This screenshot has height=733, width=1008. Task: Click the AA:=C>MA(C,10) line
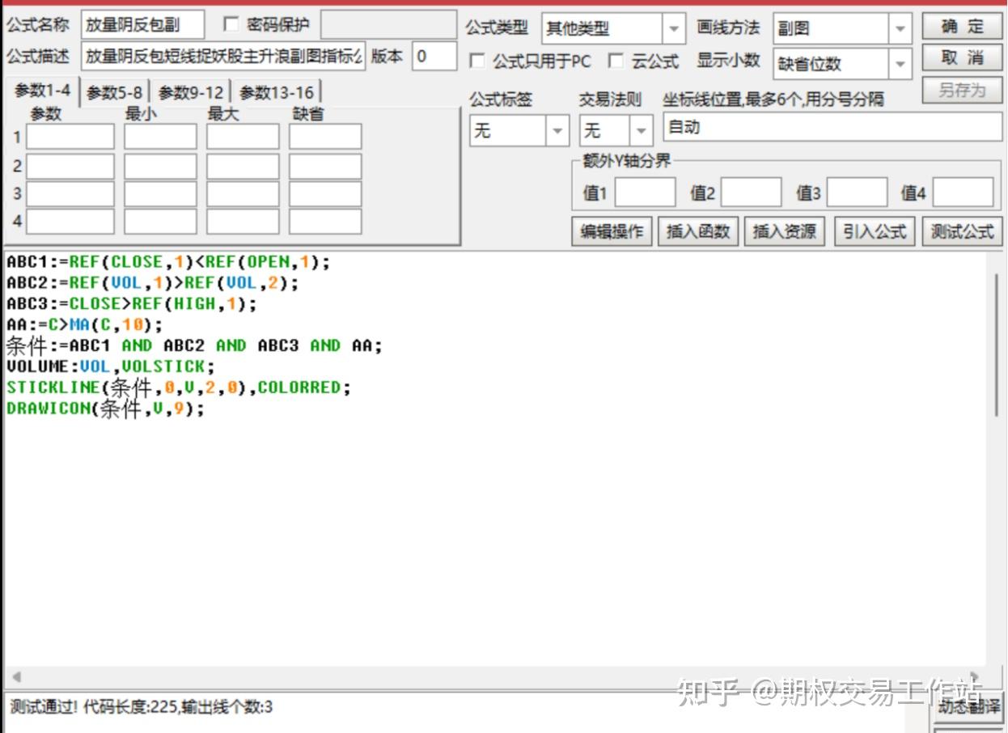pos(84,325)
